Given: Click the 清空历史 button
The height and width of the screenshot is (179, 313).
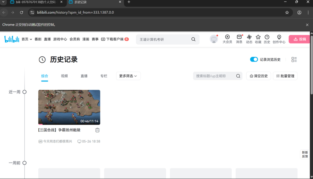Looking at the screenshot, I should coord(259,76).
